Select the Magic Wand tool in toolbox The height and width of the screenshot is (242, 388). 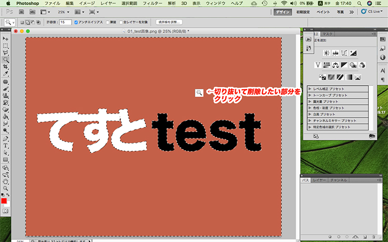tap(6, 59)
